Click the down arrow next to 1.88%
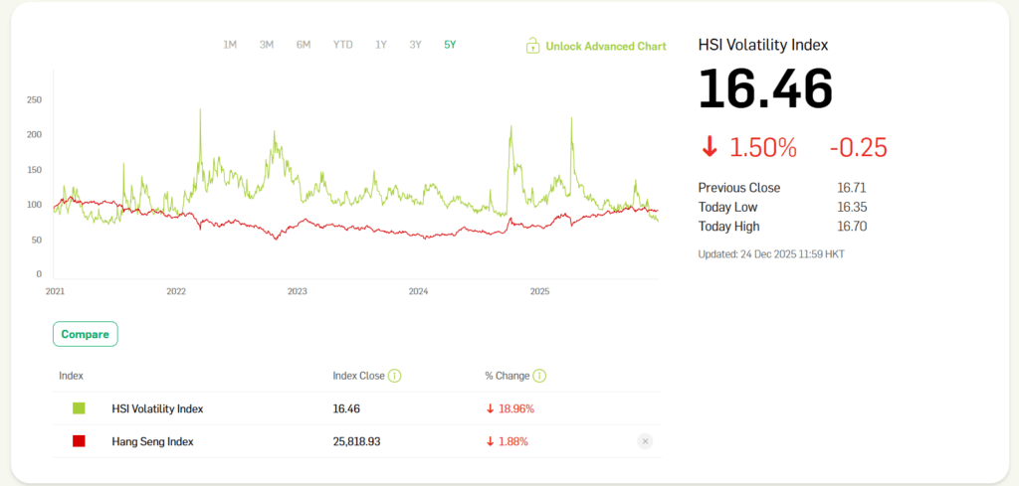Viewport: 1019px width, 486px height. pyautogui.click(x=490, y=441)
